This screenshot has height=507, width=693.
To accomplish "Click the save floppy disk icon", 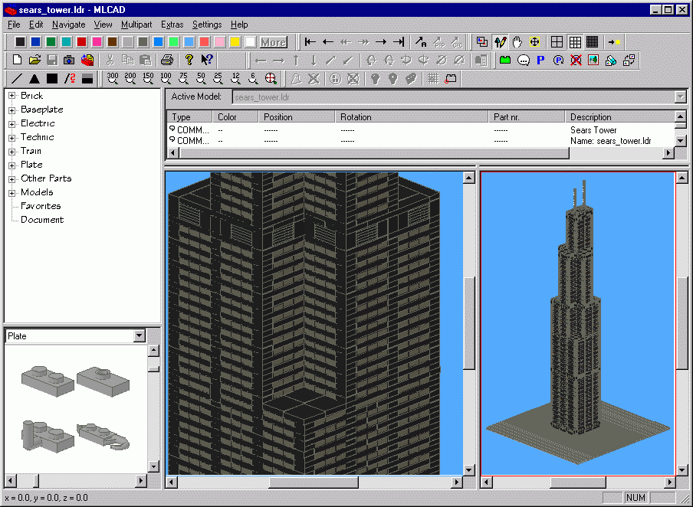I will [x=52, y=60].
